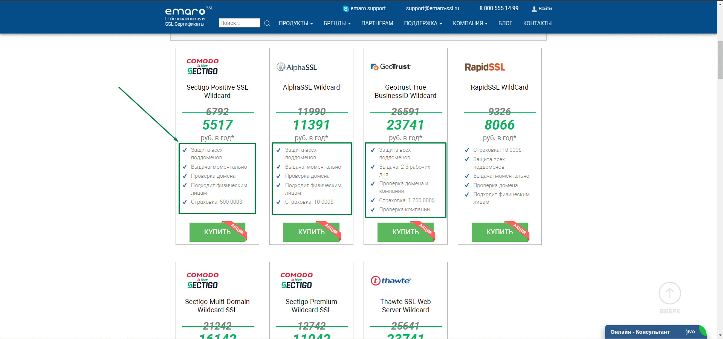The height and width of the screenshot is (339, 723).
Task: Click Страховка: 10 000$ on RapidSSL card
Action: click(x=497, y=150)
